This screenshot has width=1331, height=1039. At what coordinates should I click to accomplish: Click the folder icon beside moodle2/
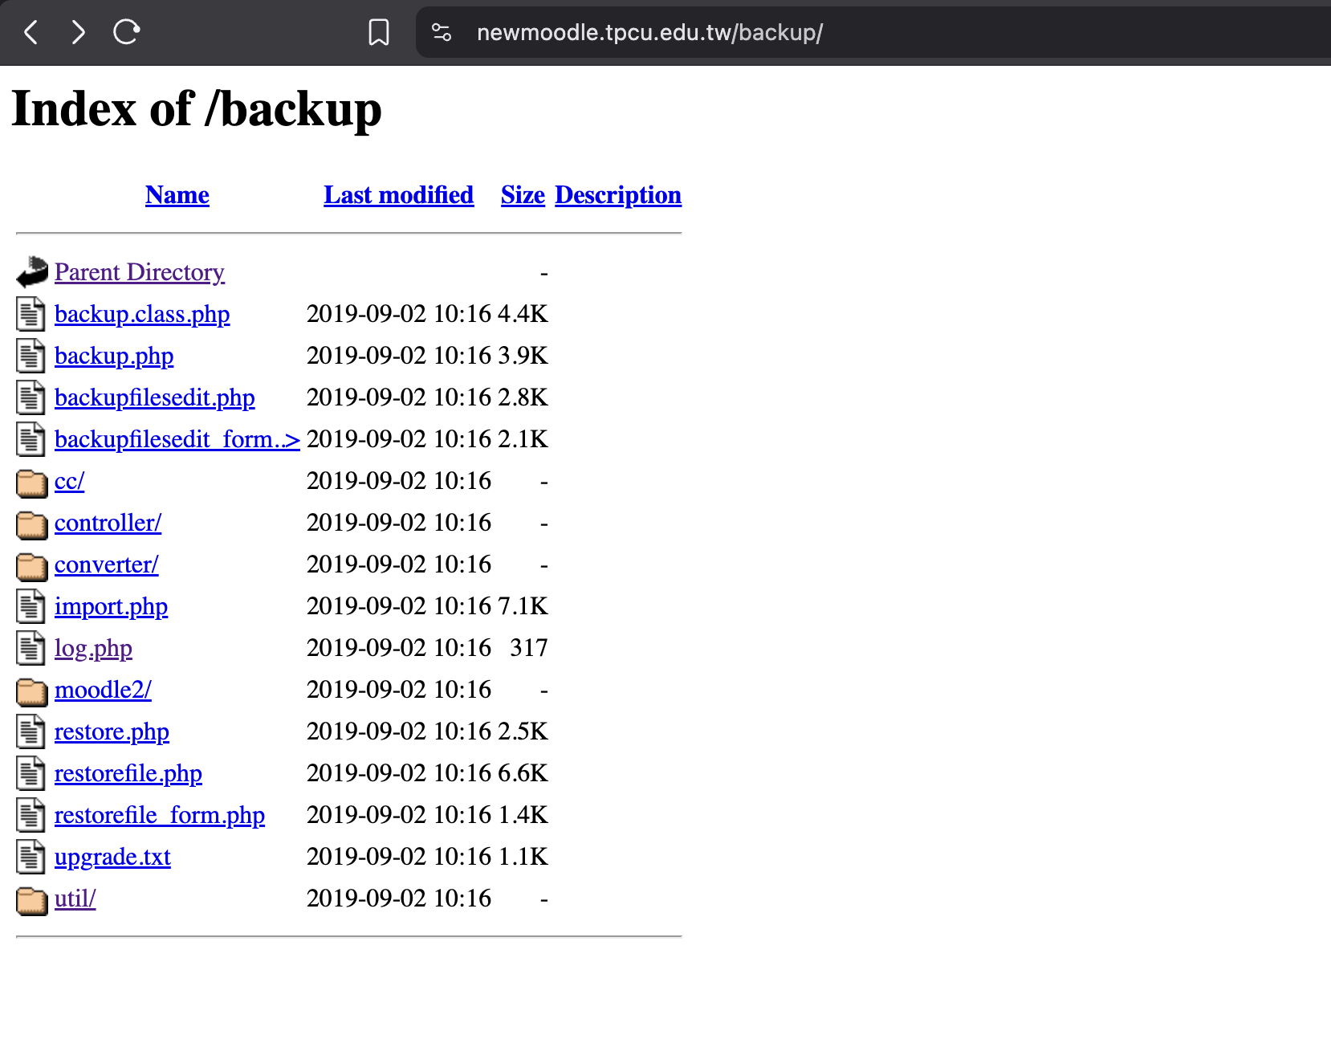click(32, 691)
